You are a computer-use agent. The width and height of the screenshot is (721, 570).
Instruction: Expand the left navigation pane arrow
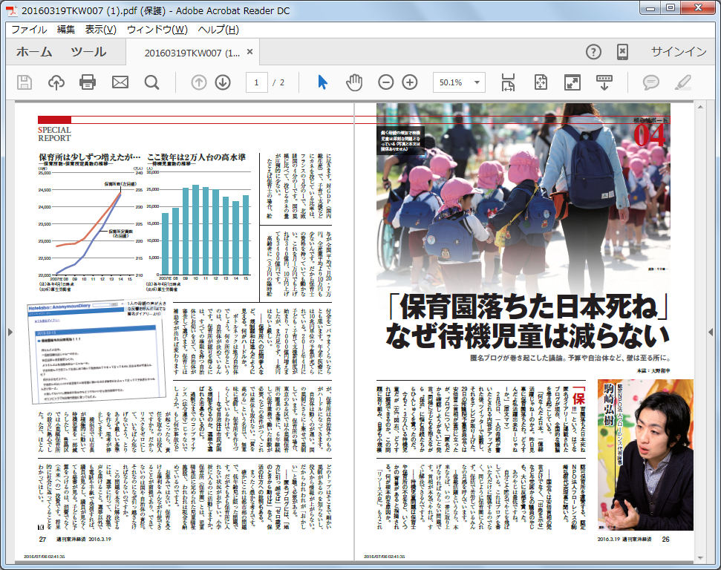pyautogui.click(x=10, y=332)
